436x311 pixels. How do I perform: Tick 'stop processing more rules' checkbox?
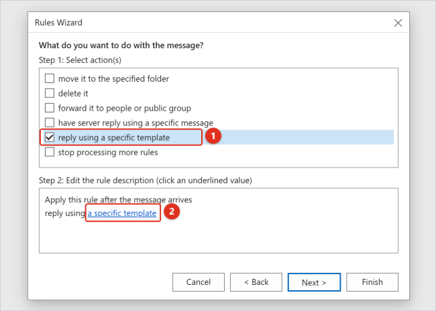[50, 152]
